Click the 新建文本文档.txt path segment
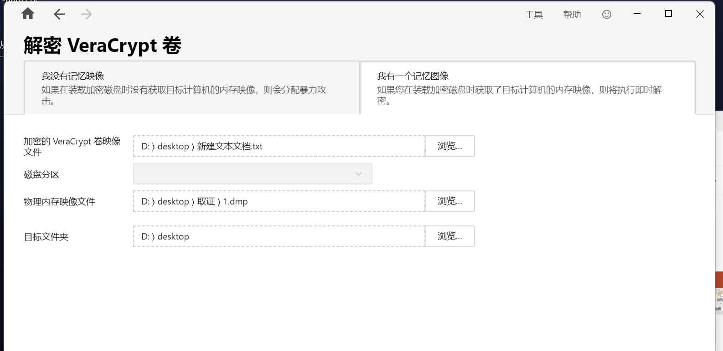 click(230, 146)
